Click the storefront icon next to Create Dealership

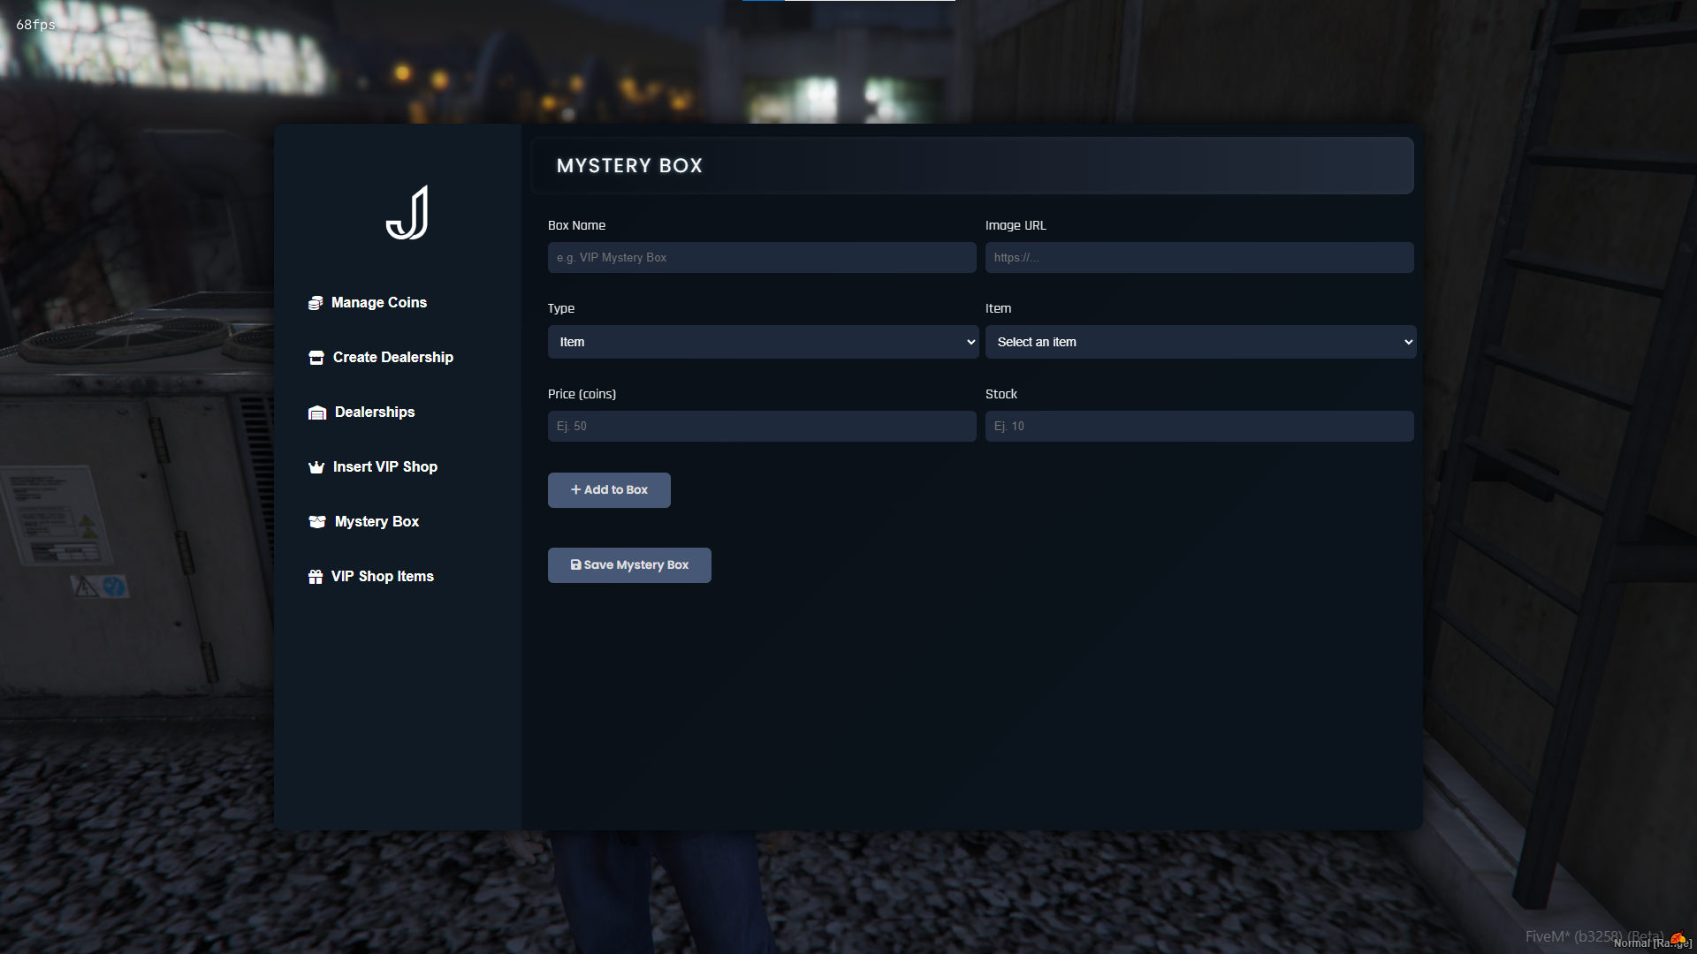(x=316, y=357)
